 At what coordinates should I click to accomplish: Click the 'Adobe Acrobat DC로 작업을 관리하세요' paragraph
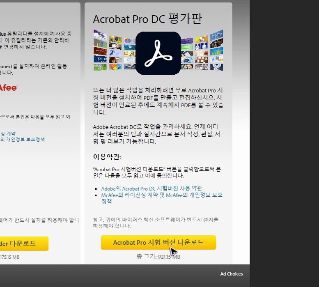(x=157, y=134)
